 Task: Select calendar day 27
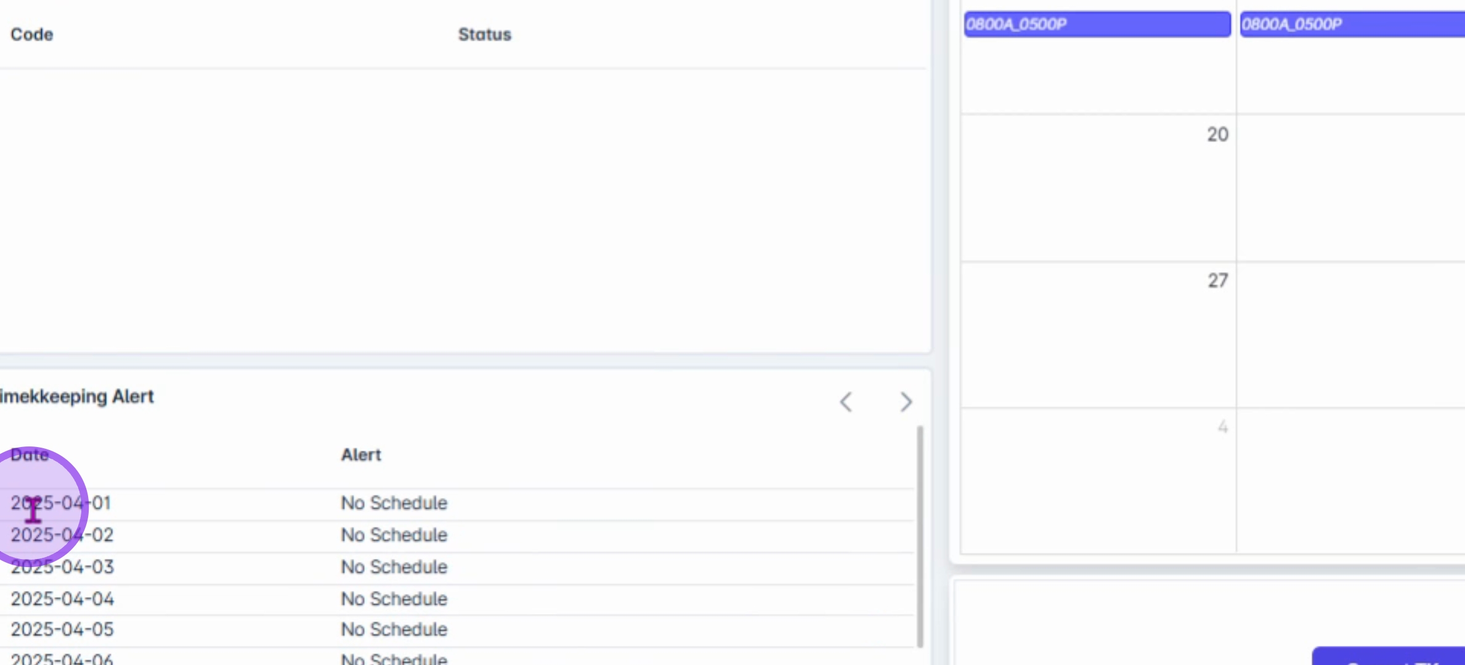[1217, 281]
